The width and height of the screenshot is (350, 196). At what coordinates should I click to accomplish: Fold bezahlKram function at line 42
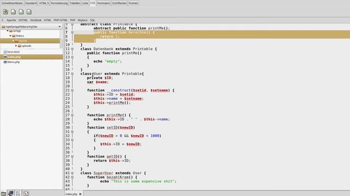click(72, 177)
